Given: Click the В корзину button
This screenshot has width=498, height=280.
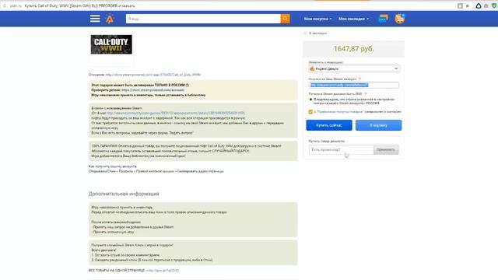Looking at the screenshot, I should click(379, 125).
